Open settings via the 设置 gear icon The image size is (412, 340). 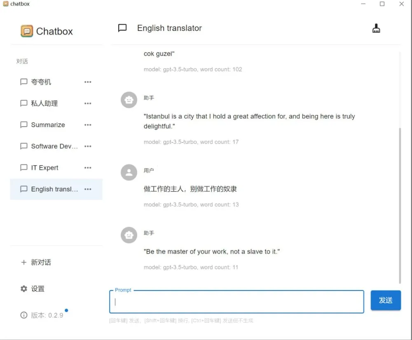(x=24, y=289)
